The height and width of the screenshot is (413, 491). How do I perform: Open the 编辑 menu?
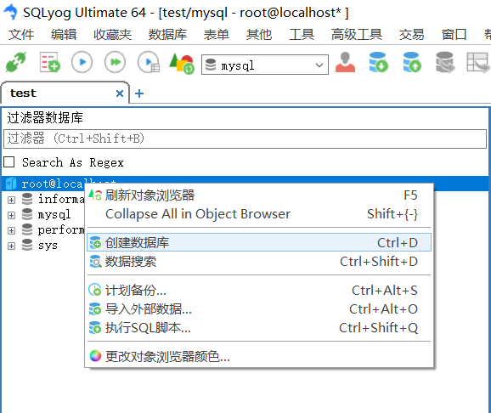pos(64,34)
